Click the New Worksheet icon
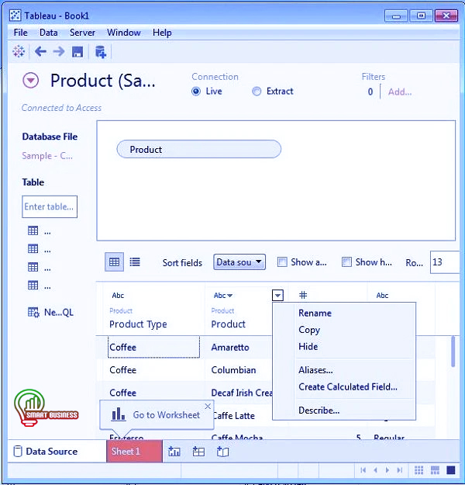 click(174, 452)
